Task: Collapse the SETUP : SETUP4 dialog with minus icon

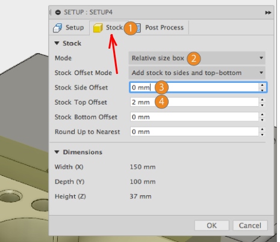Action: point(58,13)
